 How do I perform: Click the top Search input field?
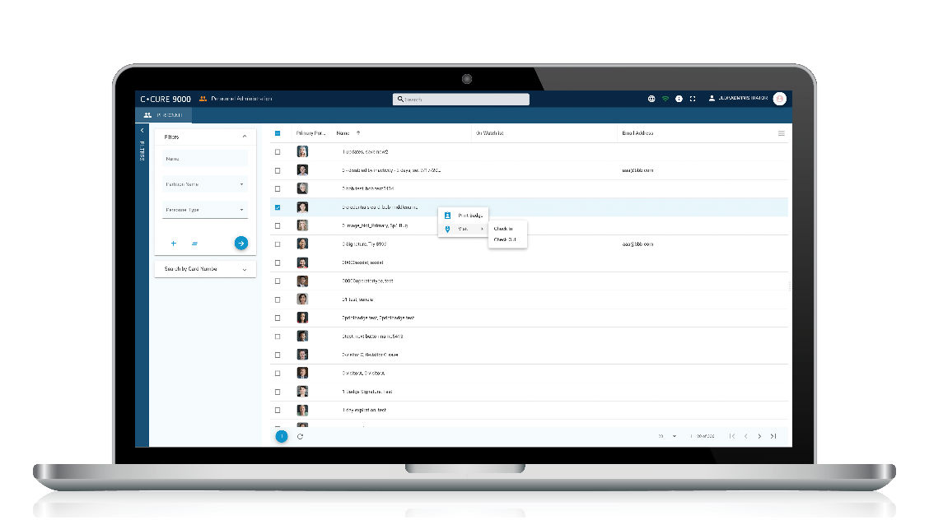[x=461, y=99]
